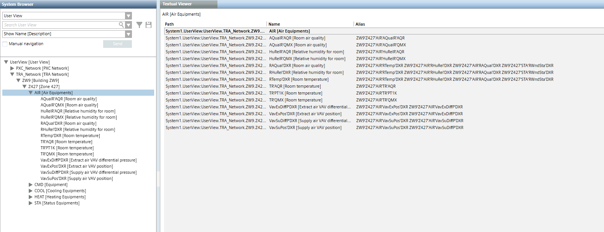Expand the COOL [Cooling Equipments] node
The image size is (604, 232).
31,191
